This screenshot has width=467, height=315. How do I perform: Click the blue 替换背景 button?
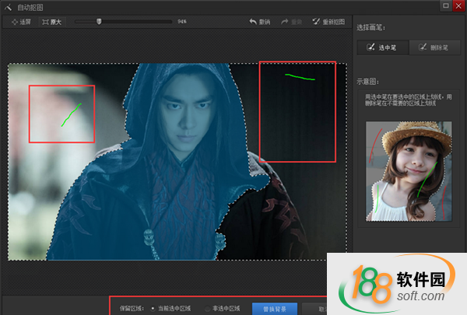(275, 309)
